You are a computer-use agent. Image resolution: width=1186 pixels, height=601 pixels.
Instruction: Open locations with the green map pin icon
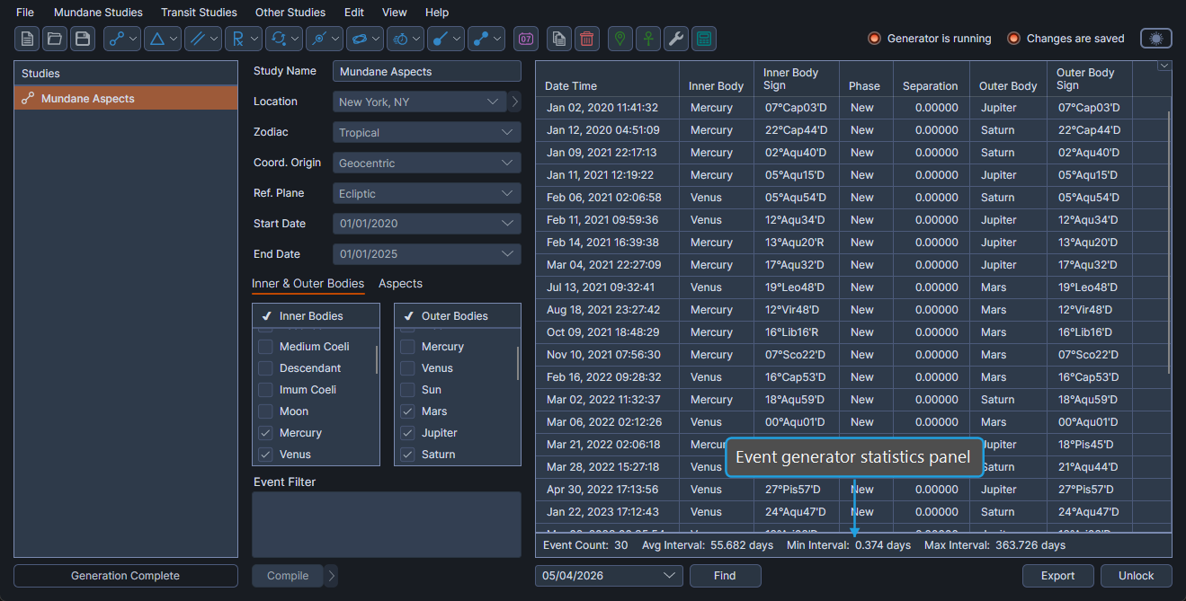pyautogui.click(x=620, y=39)
